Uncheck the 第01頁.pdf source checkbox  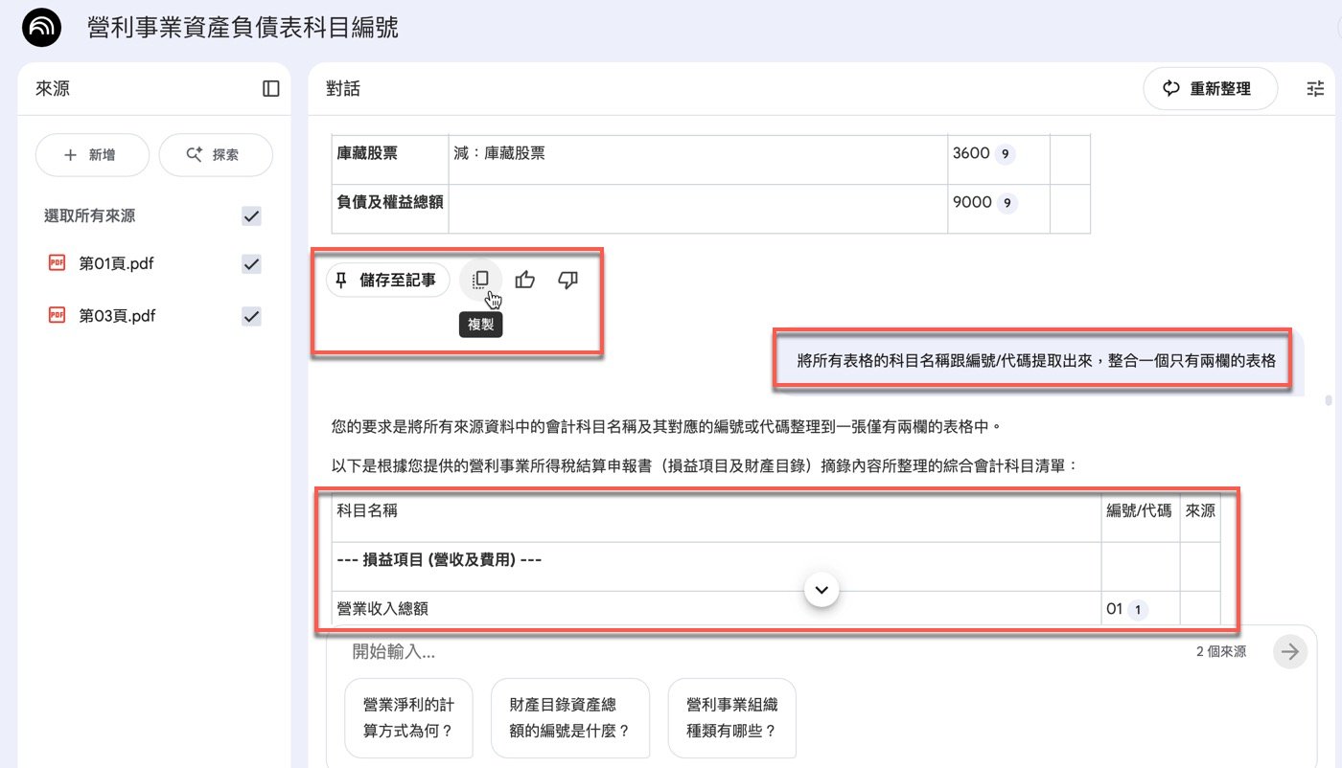coord(250,262)
